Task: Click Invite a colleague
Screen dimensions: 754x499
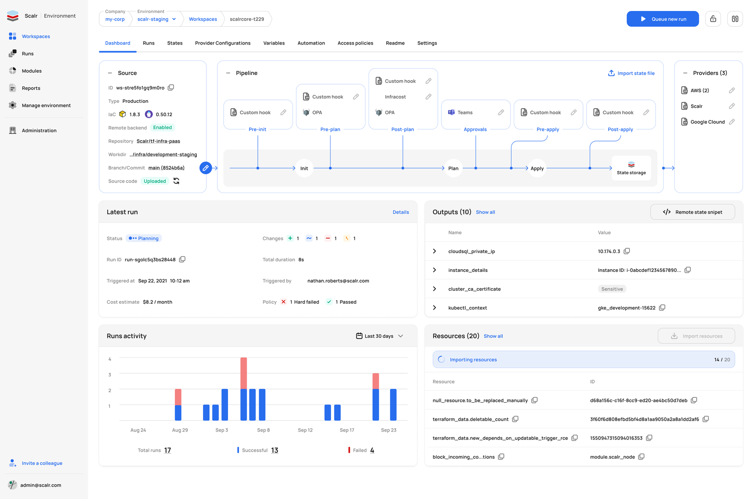Action: pos(36,463)
